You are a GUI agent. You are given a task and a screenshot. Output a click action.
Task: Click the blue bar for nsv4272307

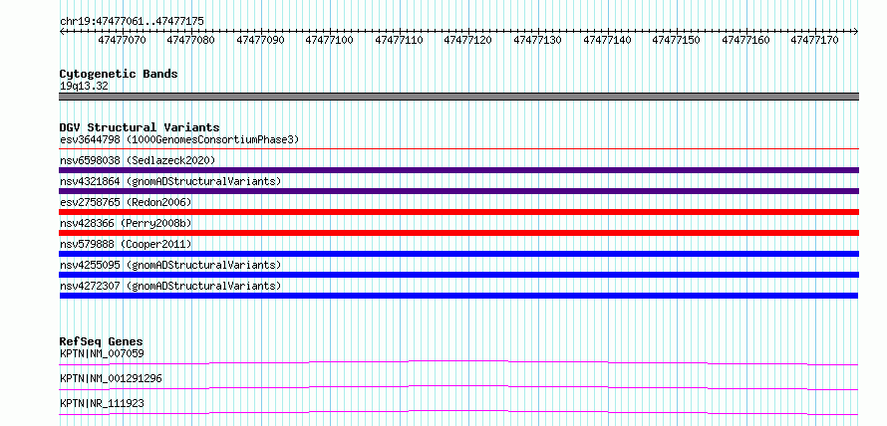click(x=458, y=296)
